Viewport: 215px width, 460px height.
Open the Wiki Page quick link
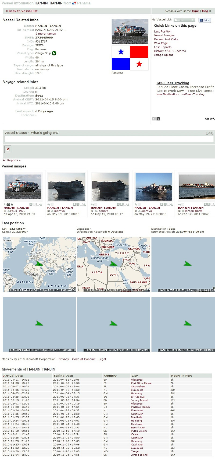pos(161,43)
